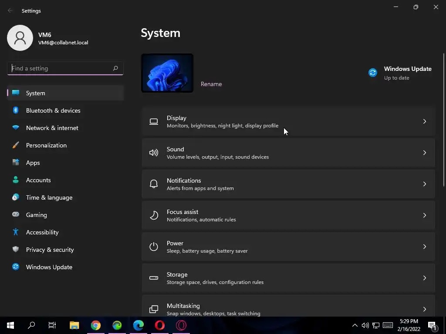Show hidden system tray icons arrow
446x334 pixels.
355,325
